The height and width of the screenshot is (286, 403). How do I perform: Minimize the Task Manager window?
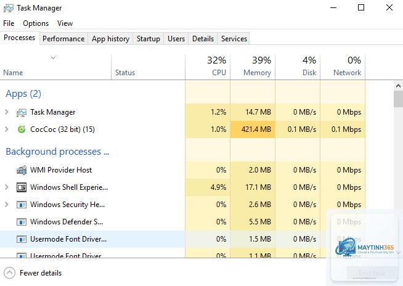tap(333, 8)
